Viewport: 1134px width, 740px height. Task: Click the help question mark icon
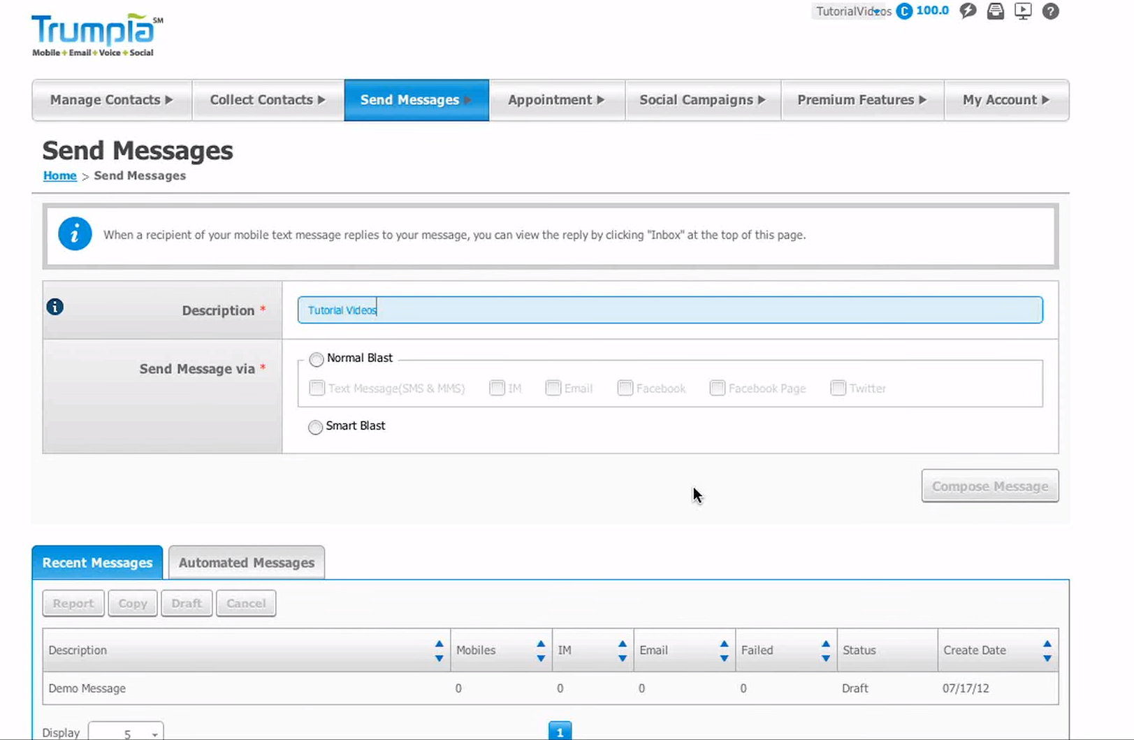point(1050,11)
